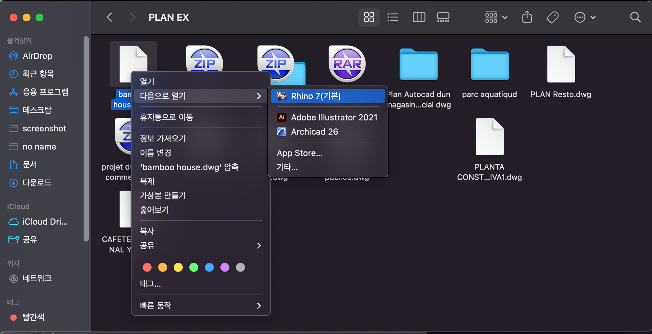This screenshot has height=334, width=652.
Task: Open 네트워크 in the sidebar
Action: point(37,278)
